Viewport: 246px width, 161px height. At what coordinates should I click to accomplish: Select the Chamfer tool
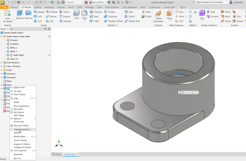96,12
